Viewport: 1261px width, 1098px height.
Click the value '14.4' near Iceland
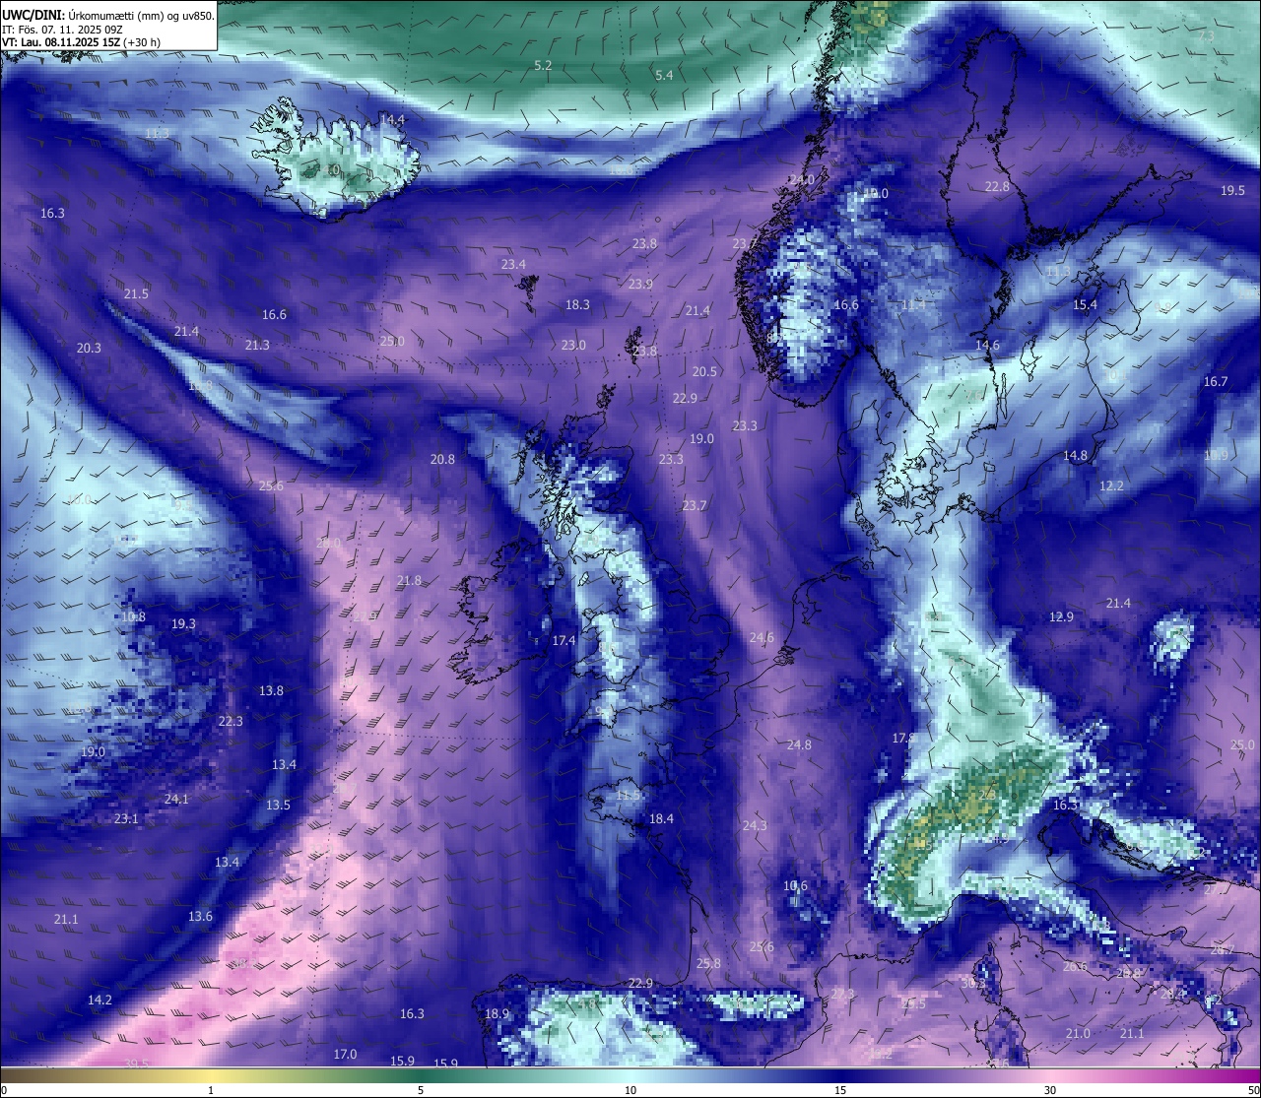(392, 119)
